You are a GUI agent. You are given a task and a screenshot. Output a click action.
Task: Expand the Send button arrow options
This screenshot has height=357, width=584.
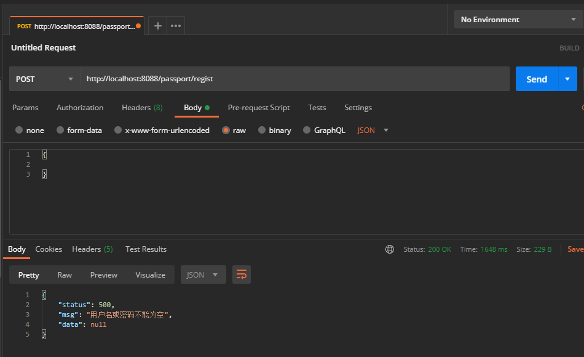coord(567,79)
